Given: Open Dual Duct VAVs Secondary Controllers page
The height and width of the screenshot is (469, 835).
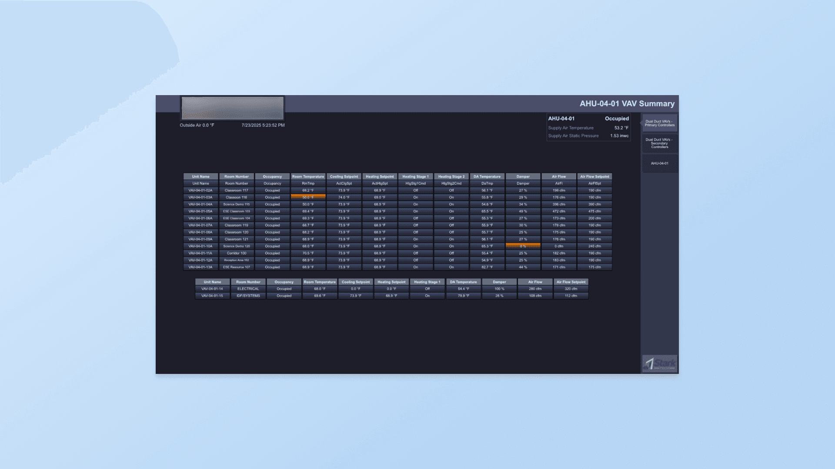Looking at the screenshot, I should pos(659,143).
